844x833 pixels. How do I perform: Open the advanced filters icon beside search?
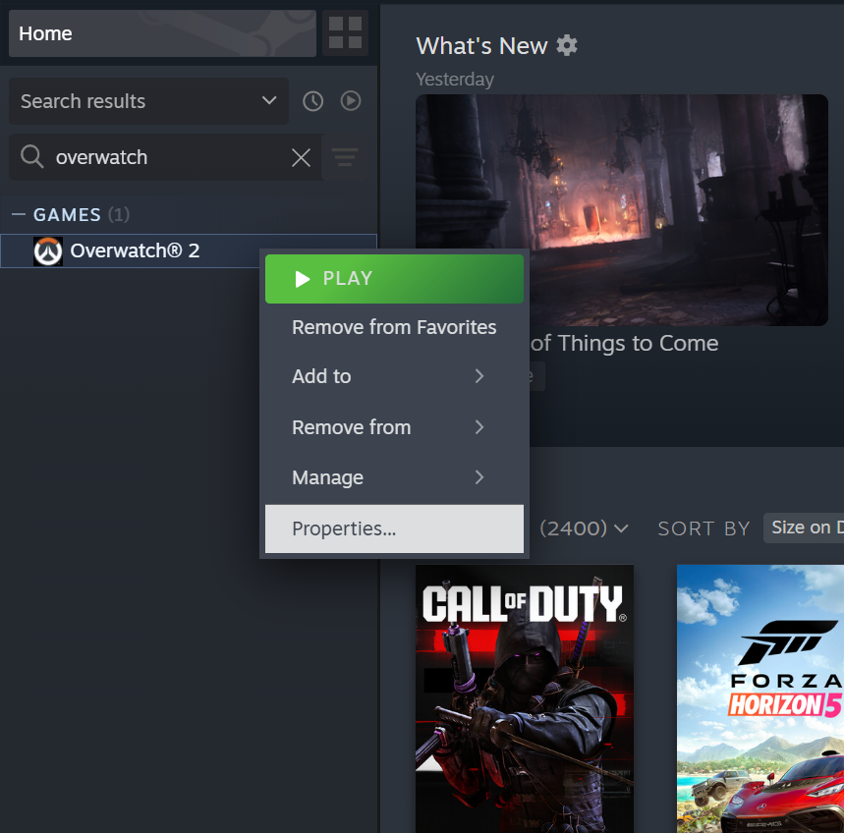click(345, 158)
